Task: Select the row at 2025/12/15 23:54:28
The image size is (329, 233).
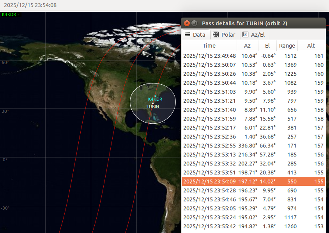Action: coord(253,190)
